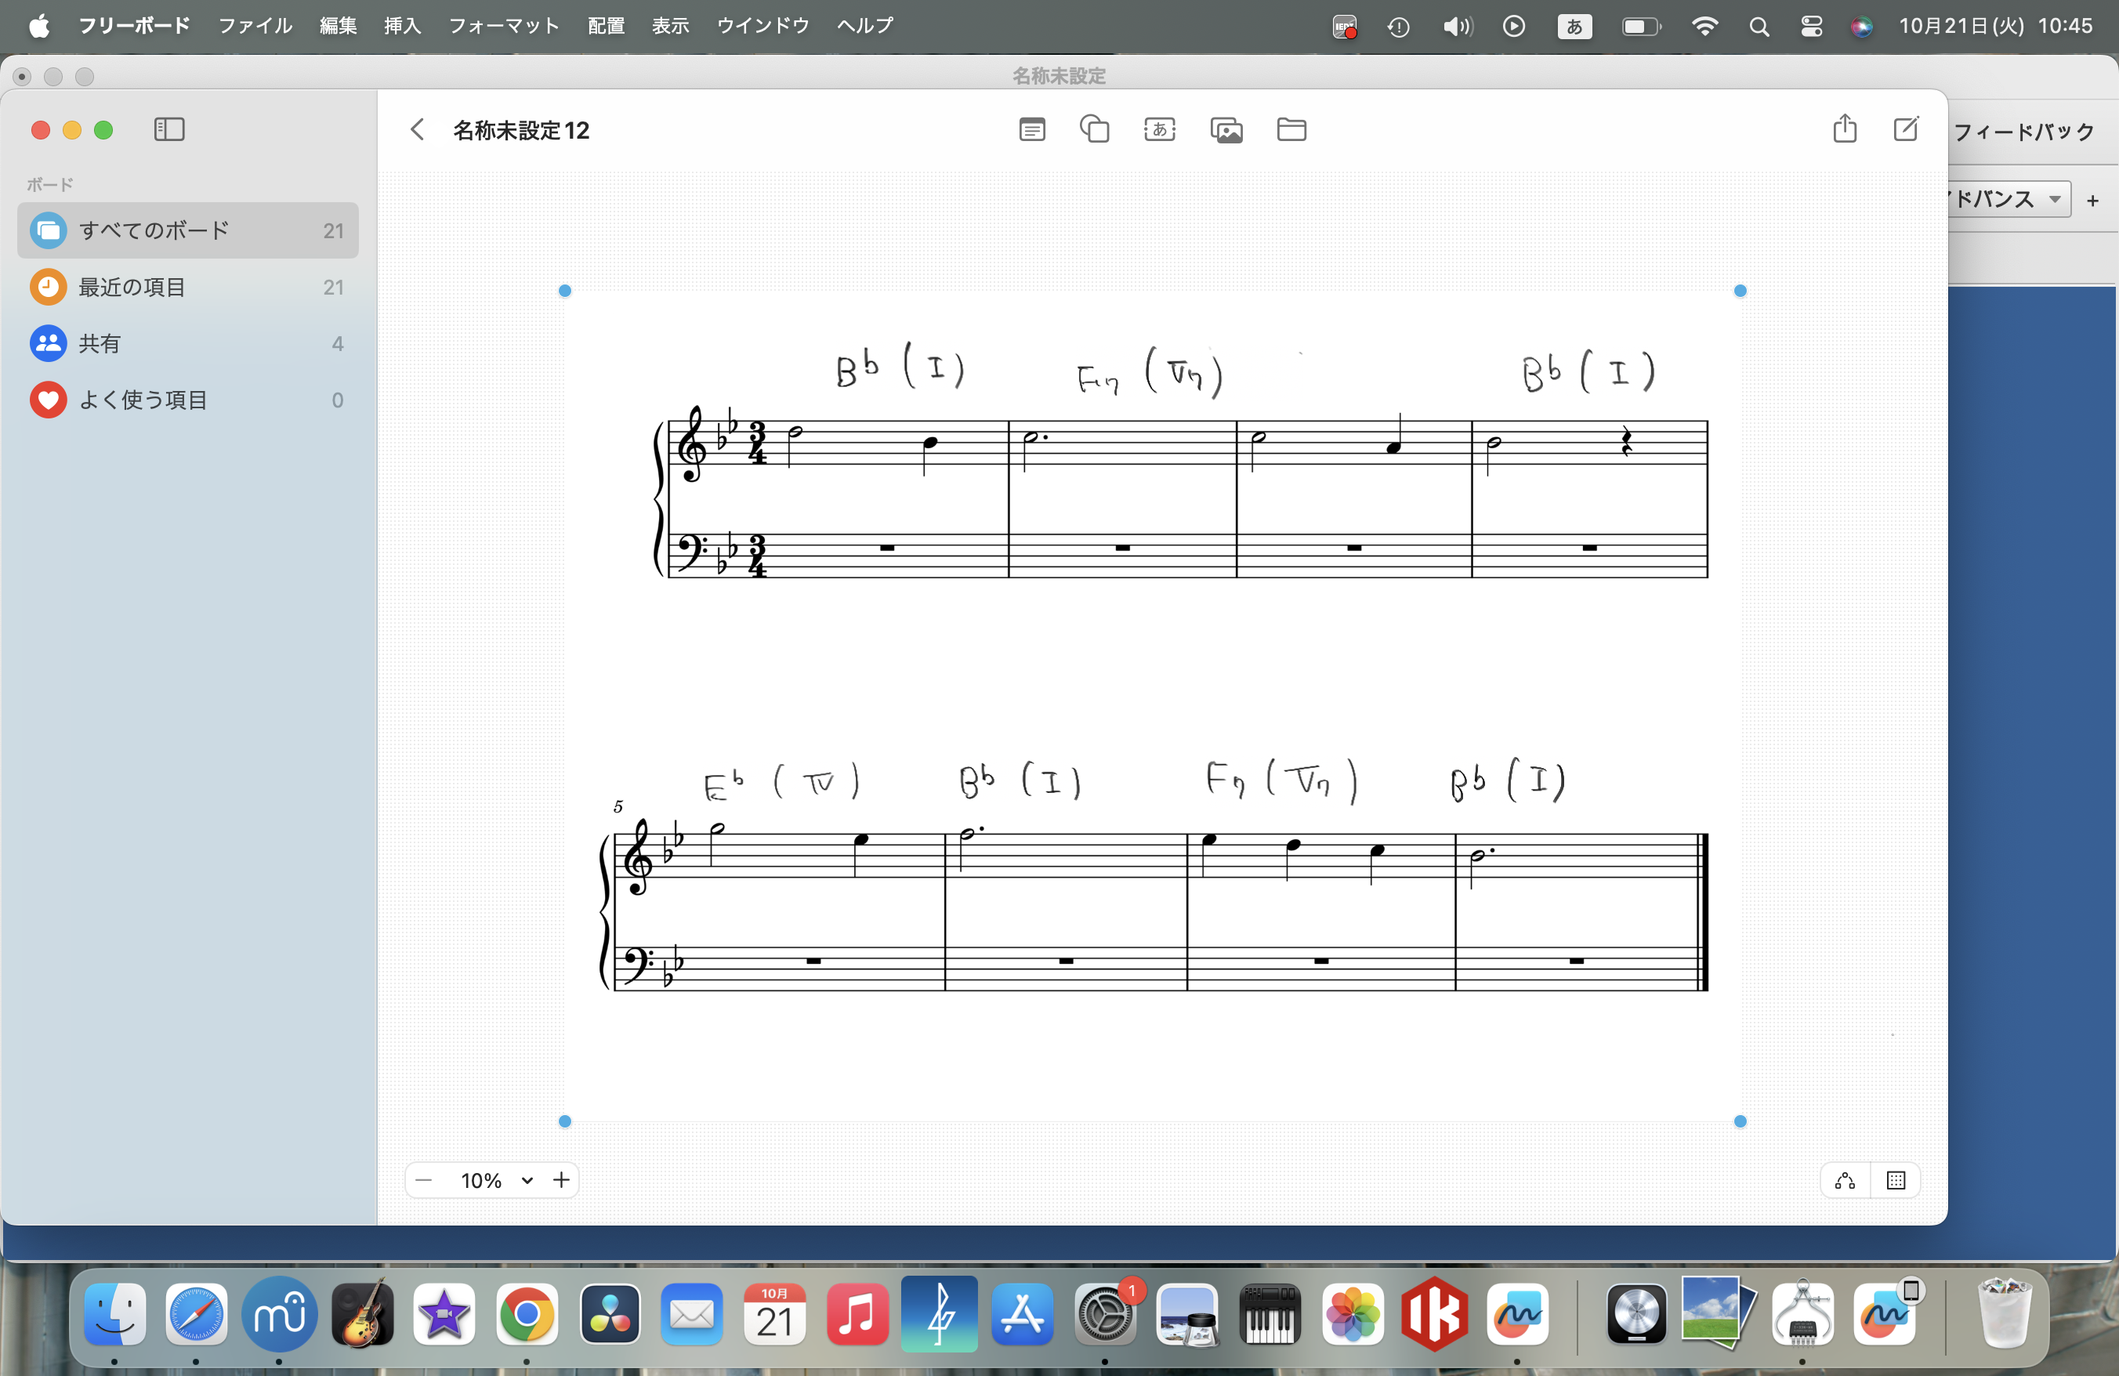
Task: Toggle the grid display button
Action: (x=1896, y=1181)
